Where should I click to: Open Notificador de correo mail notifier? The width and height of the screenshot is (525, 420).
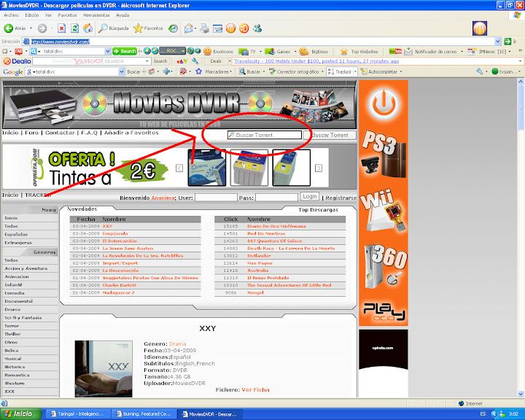431,51
